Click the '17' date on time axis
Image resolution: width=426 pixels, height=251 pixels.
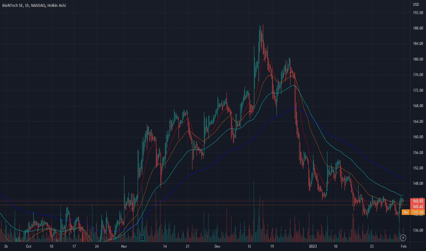pos(74,246)
